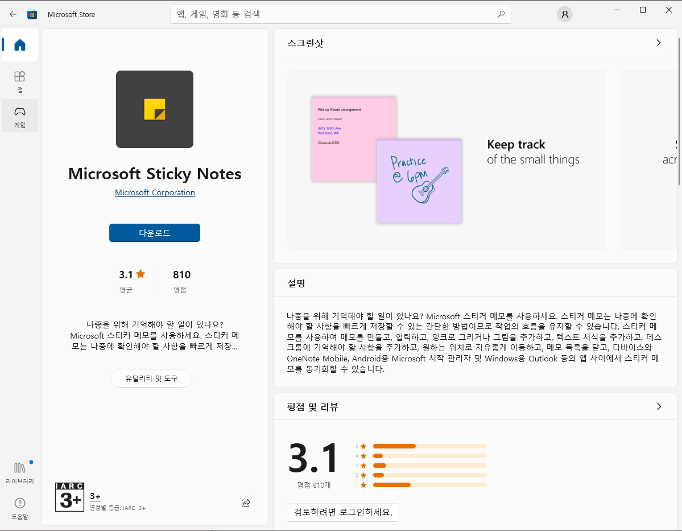Viewport: 682px width, 531px height.
Task: Click the 810 평점 count
Action: point(181,281)
